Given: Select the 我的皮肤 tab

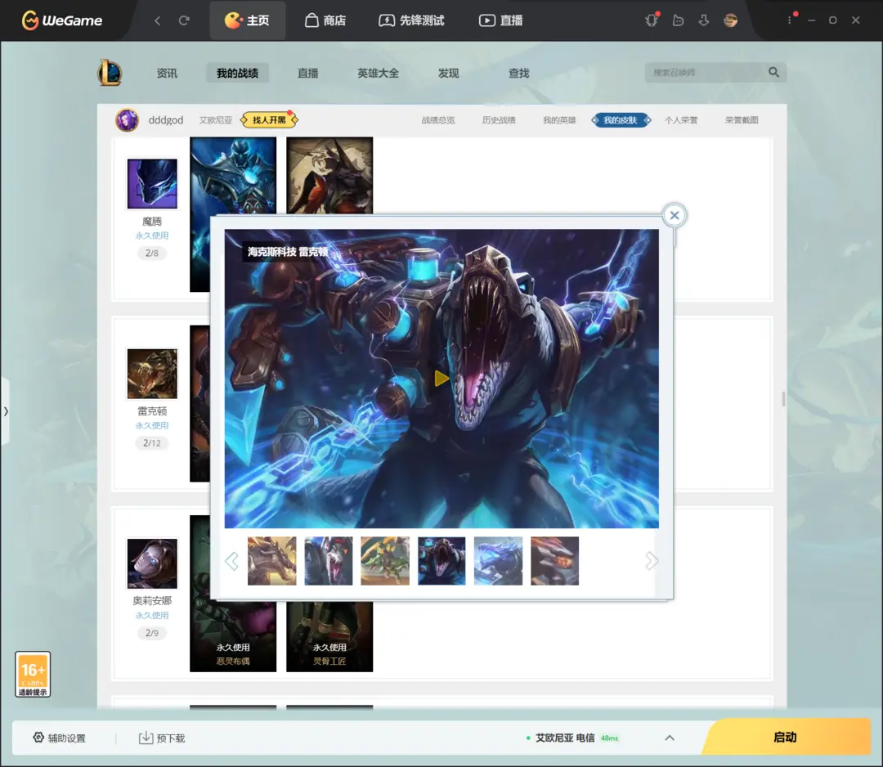Looking at the screenshot, I should [621, 120].
